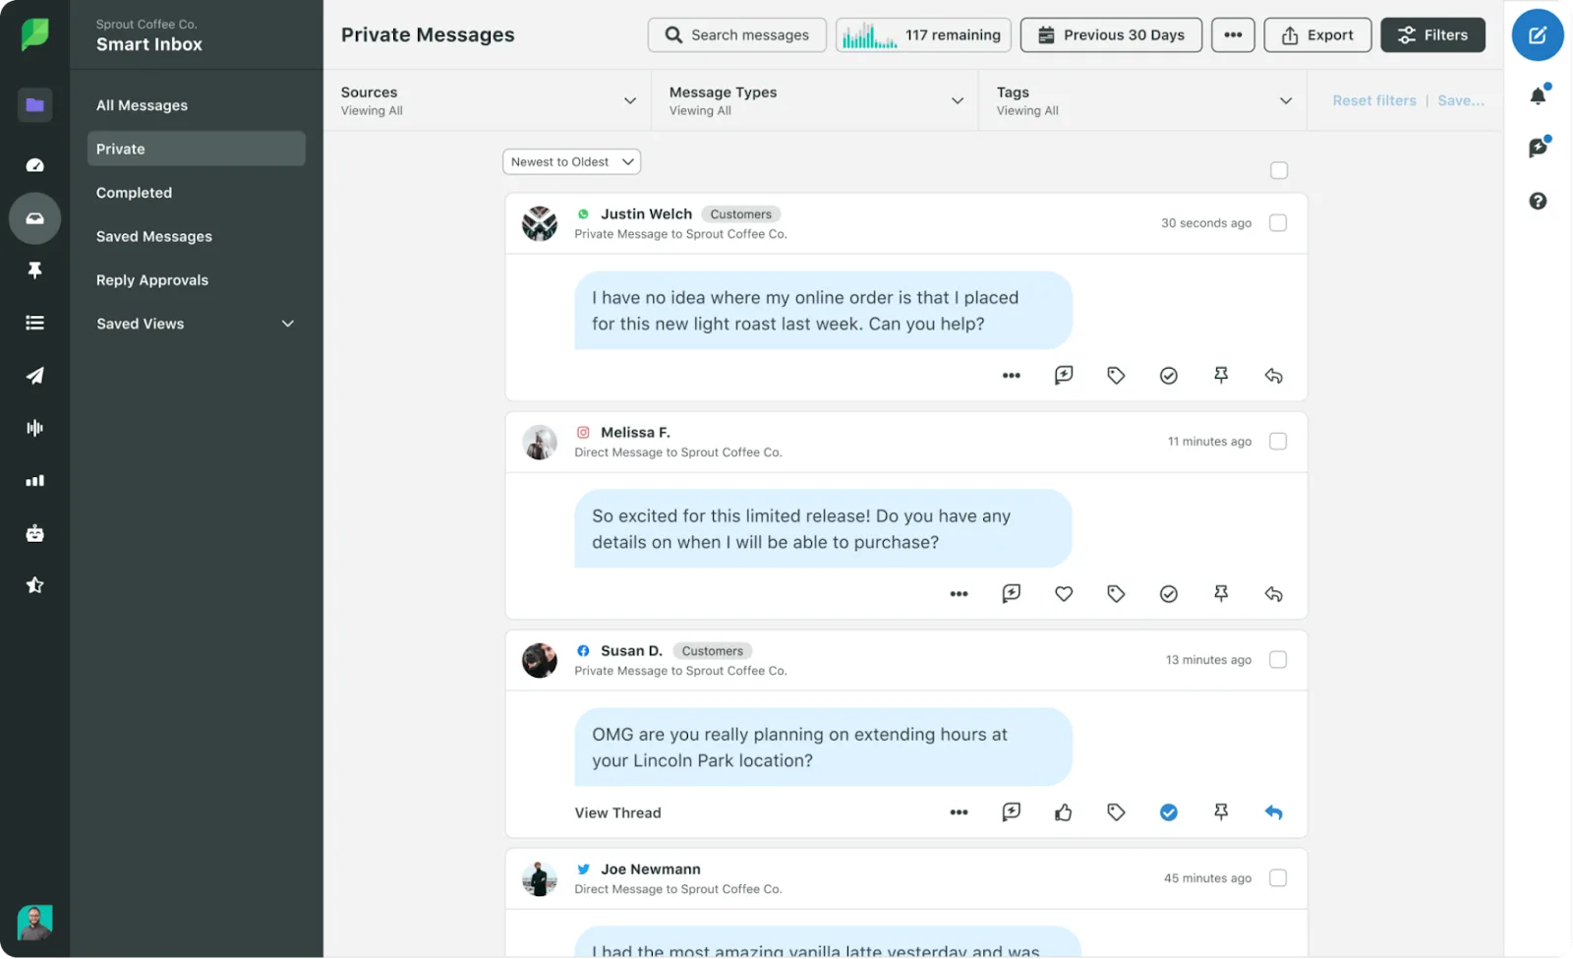Switch to the Completed inbox view
This screenshot has width=1573, height=959.
click(134, 192)
